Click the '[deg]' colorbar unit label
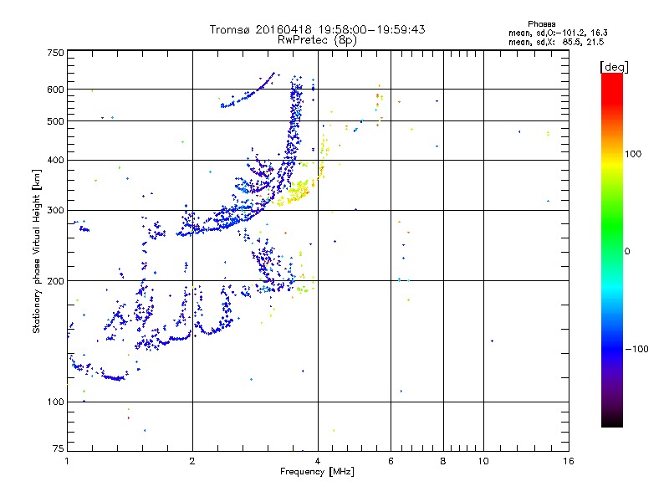 [x=614, y=67]
